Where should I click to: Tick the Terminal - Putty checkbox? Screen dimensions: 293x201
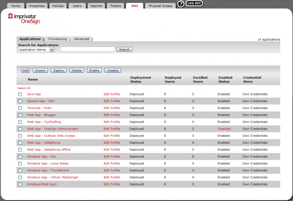tap(20, 108)
